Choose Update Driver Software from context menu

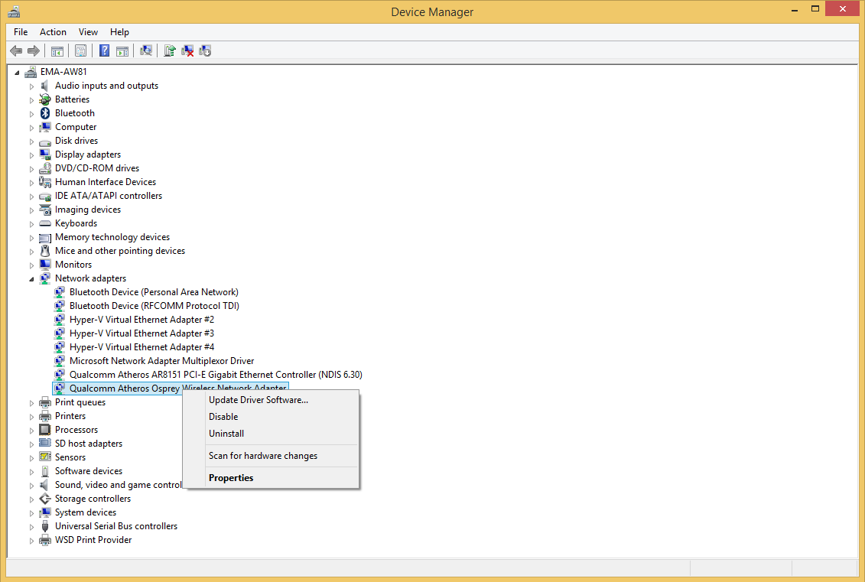pos(258,400)
